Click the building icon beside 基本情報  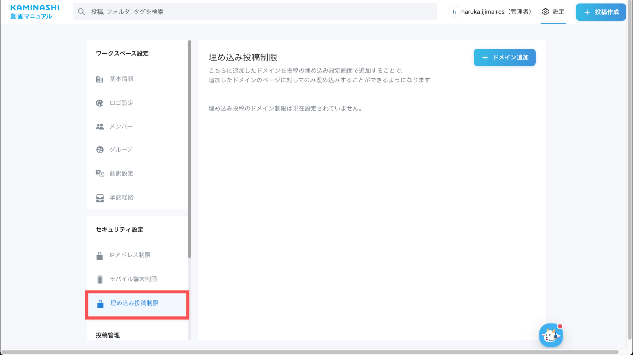tap(99, 79)
